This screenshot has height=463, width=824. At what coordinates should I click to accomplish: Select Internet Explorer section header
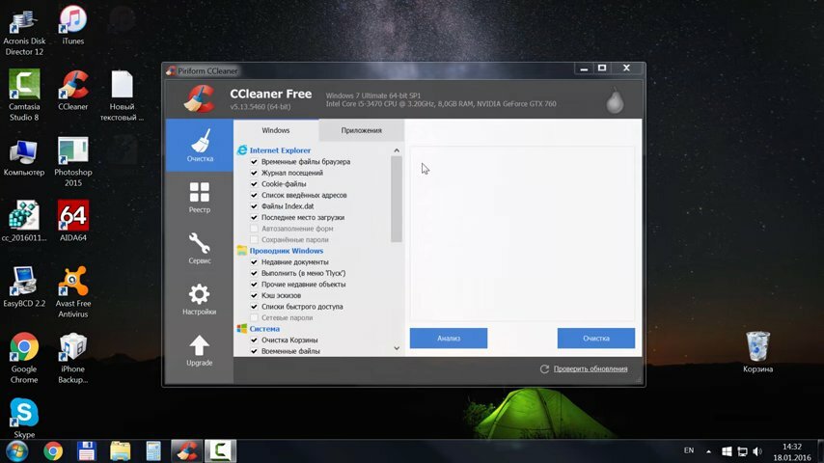tap(280, 150)
